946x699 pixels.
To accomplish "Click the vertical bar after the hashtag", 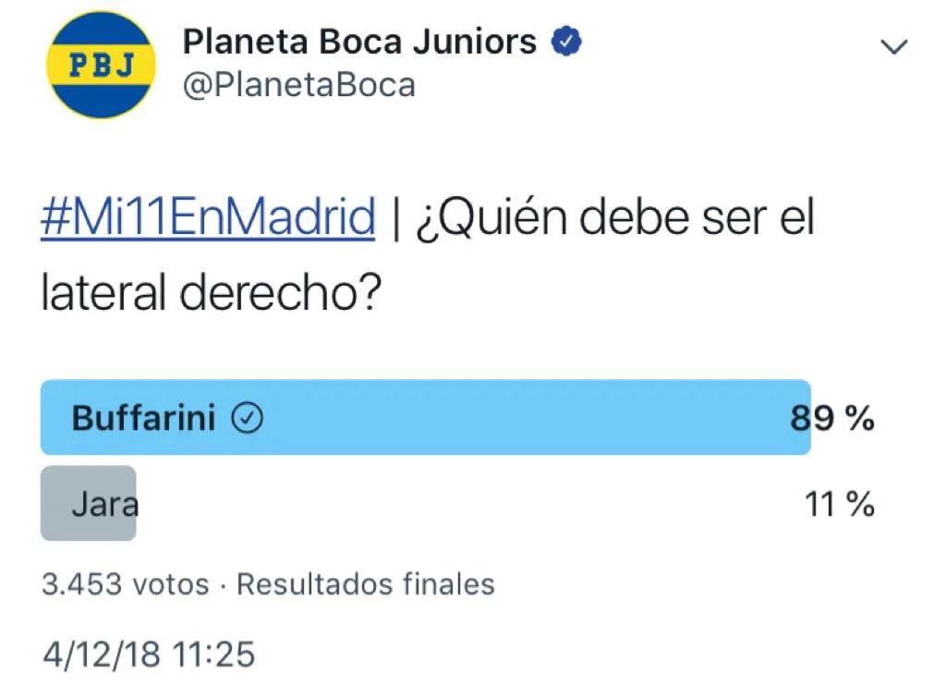I will click(395, 220).
